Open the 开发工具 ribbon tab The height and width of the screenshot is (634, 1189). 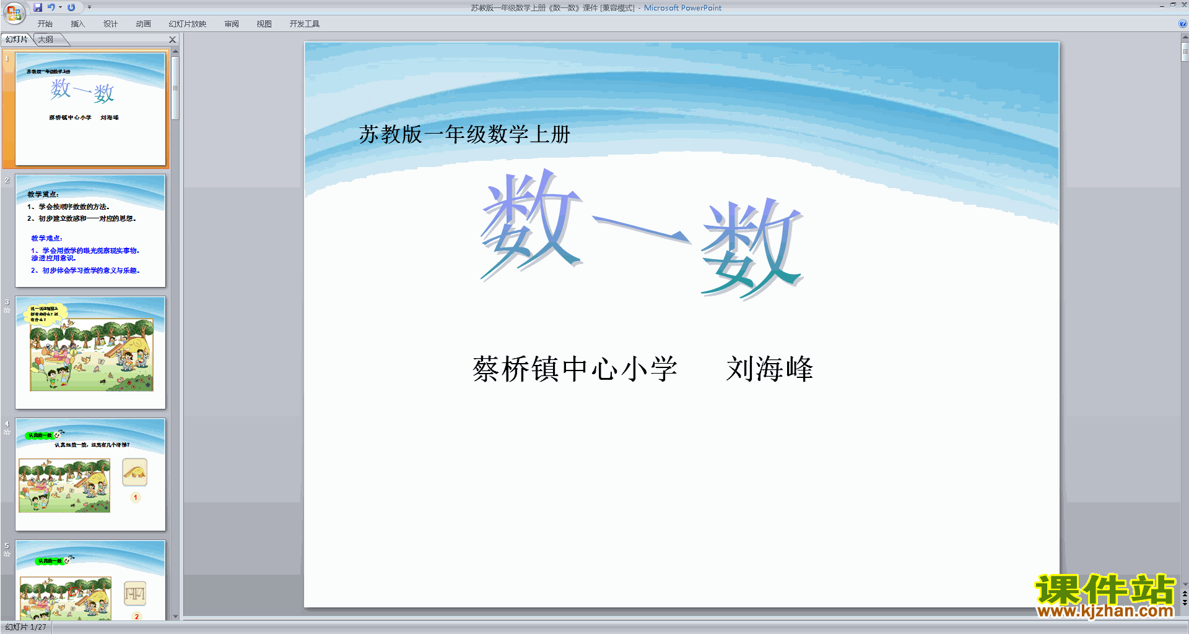coord(305,24)
